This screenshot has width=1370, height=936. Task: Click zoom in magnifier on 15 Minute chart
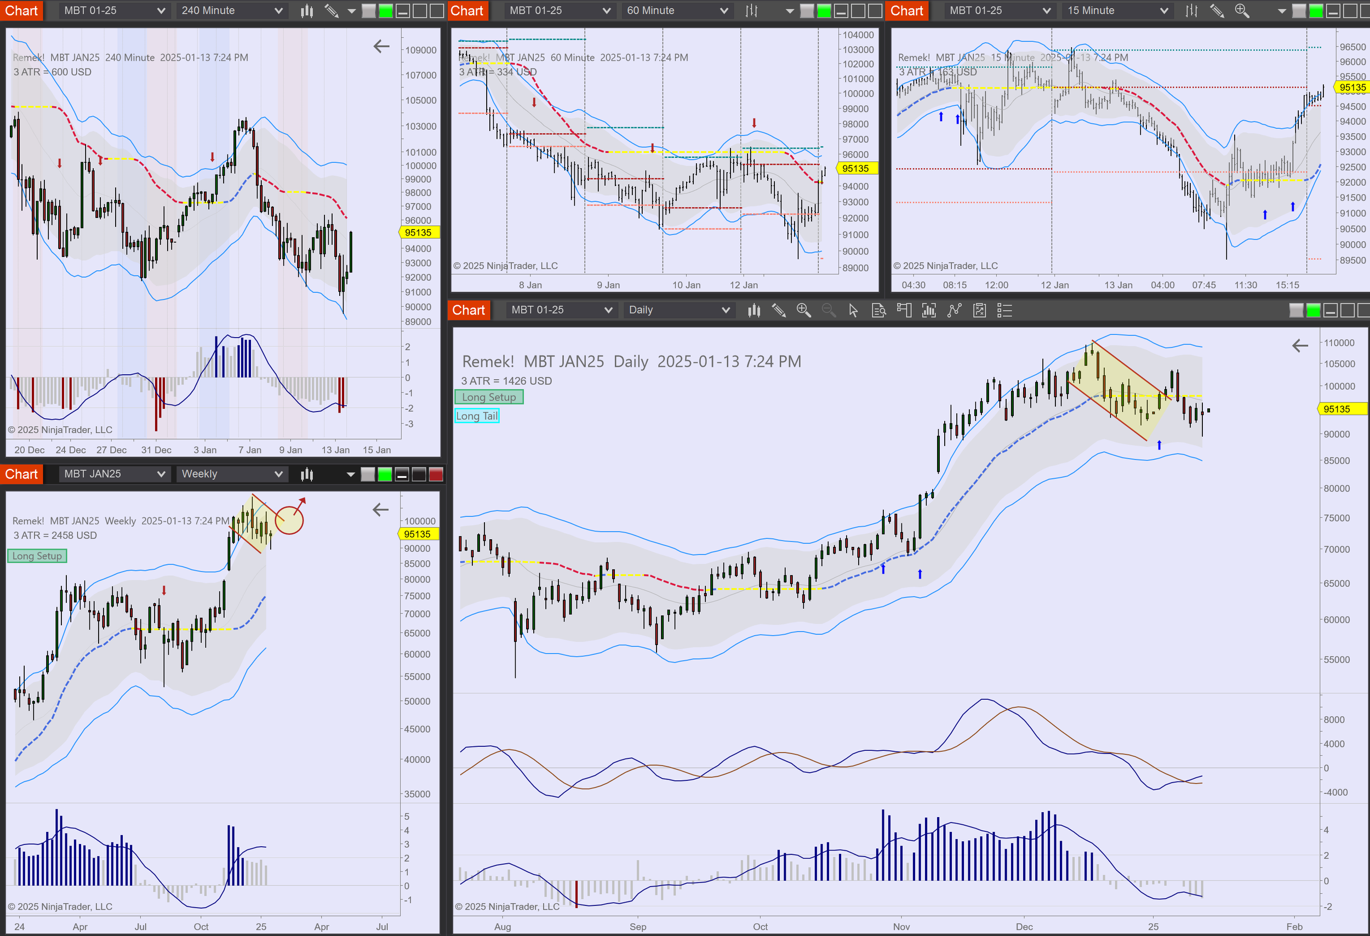coord(1241,10)
